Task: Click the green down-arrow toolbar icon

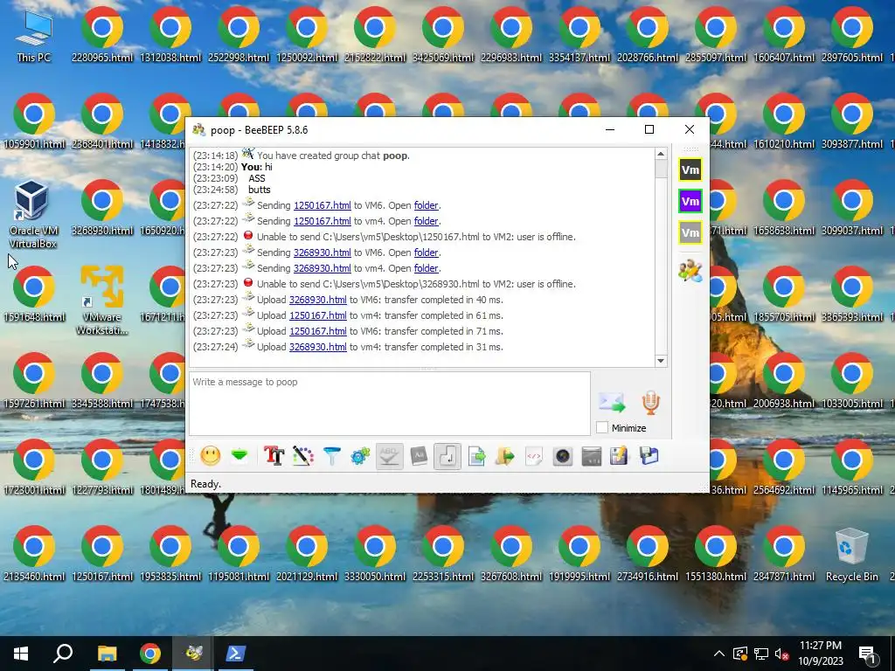Action: coord(239,456)
